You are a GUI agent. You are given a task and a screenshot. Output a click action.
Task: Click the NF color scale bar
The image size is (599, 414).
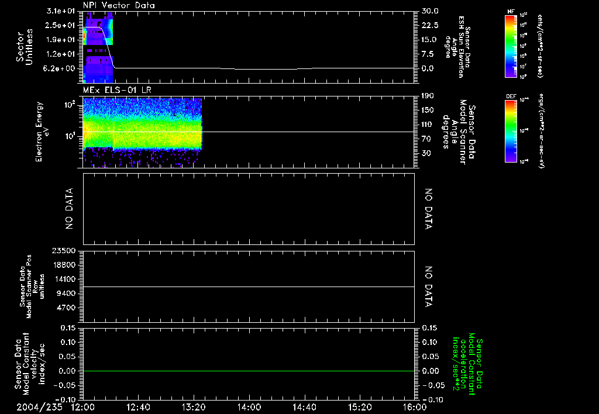coord(511,46)
